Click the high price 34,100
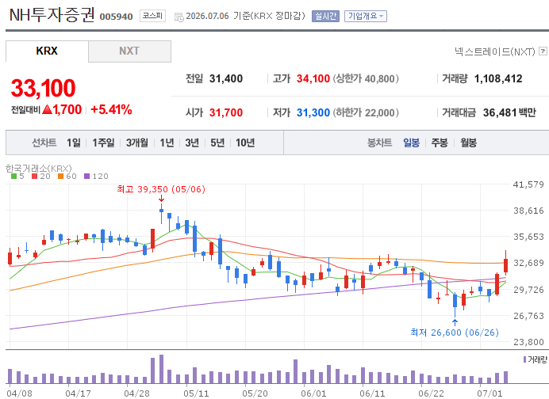 [313, 78]
